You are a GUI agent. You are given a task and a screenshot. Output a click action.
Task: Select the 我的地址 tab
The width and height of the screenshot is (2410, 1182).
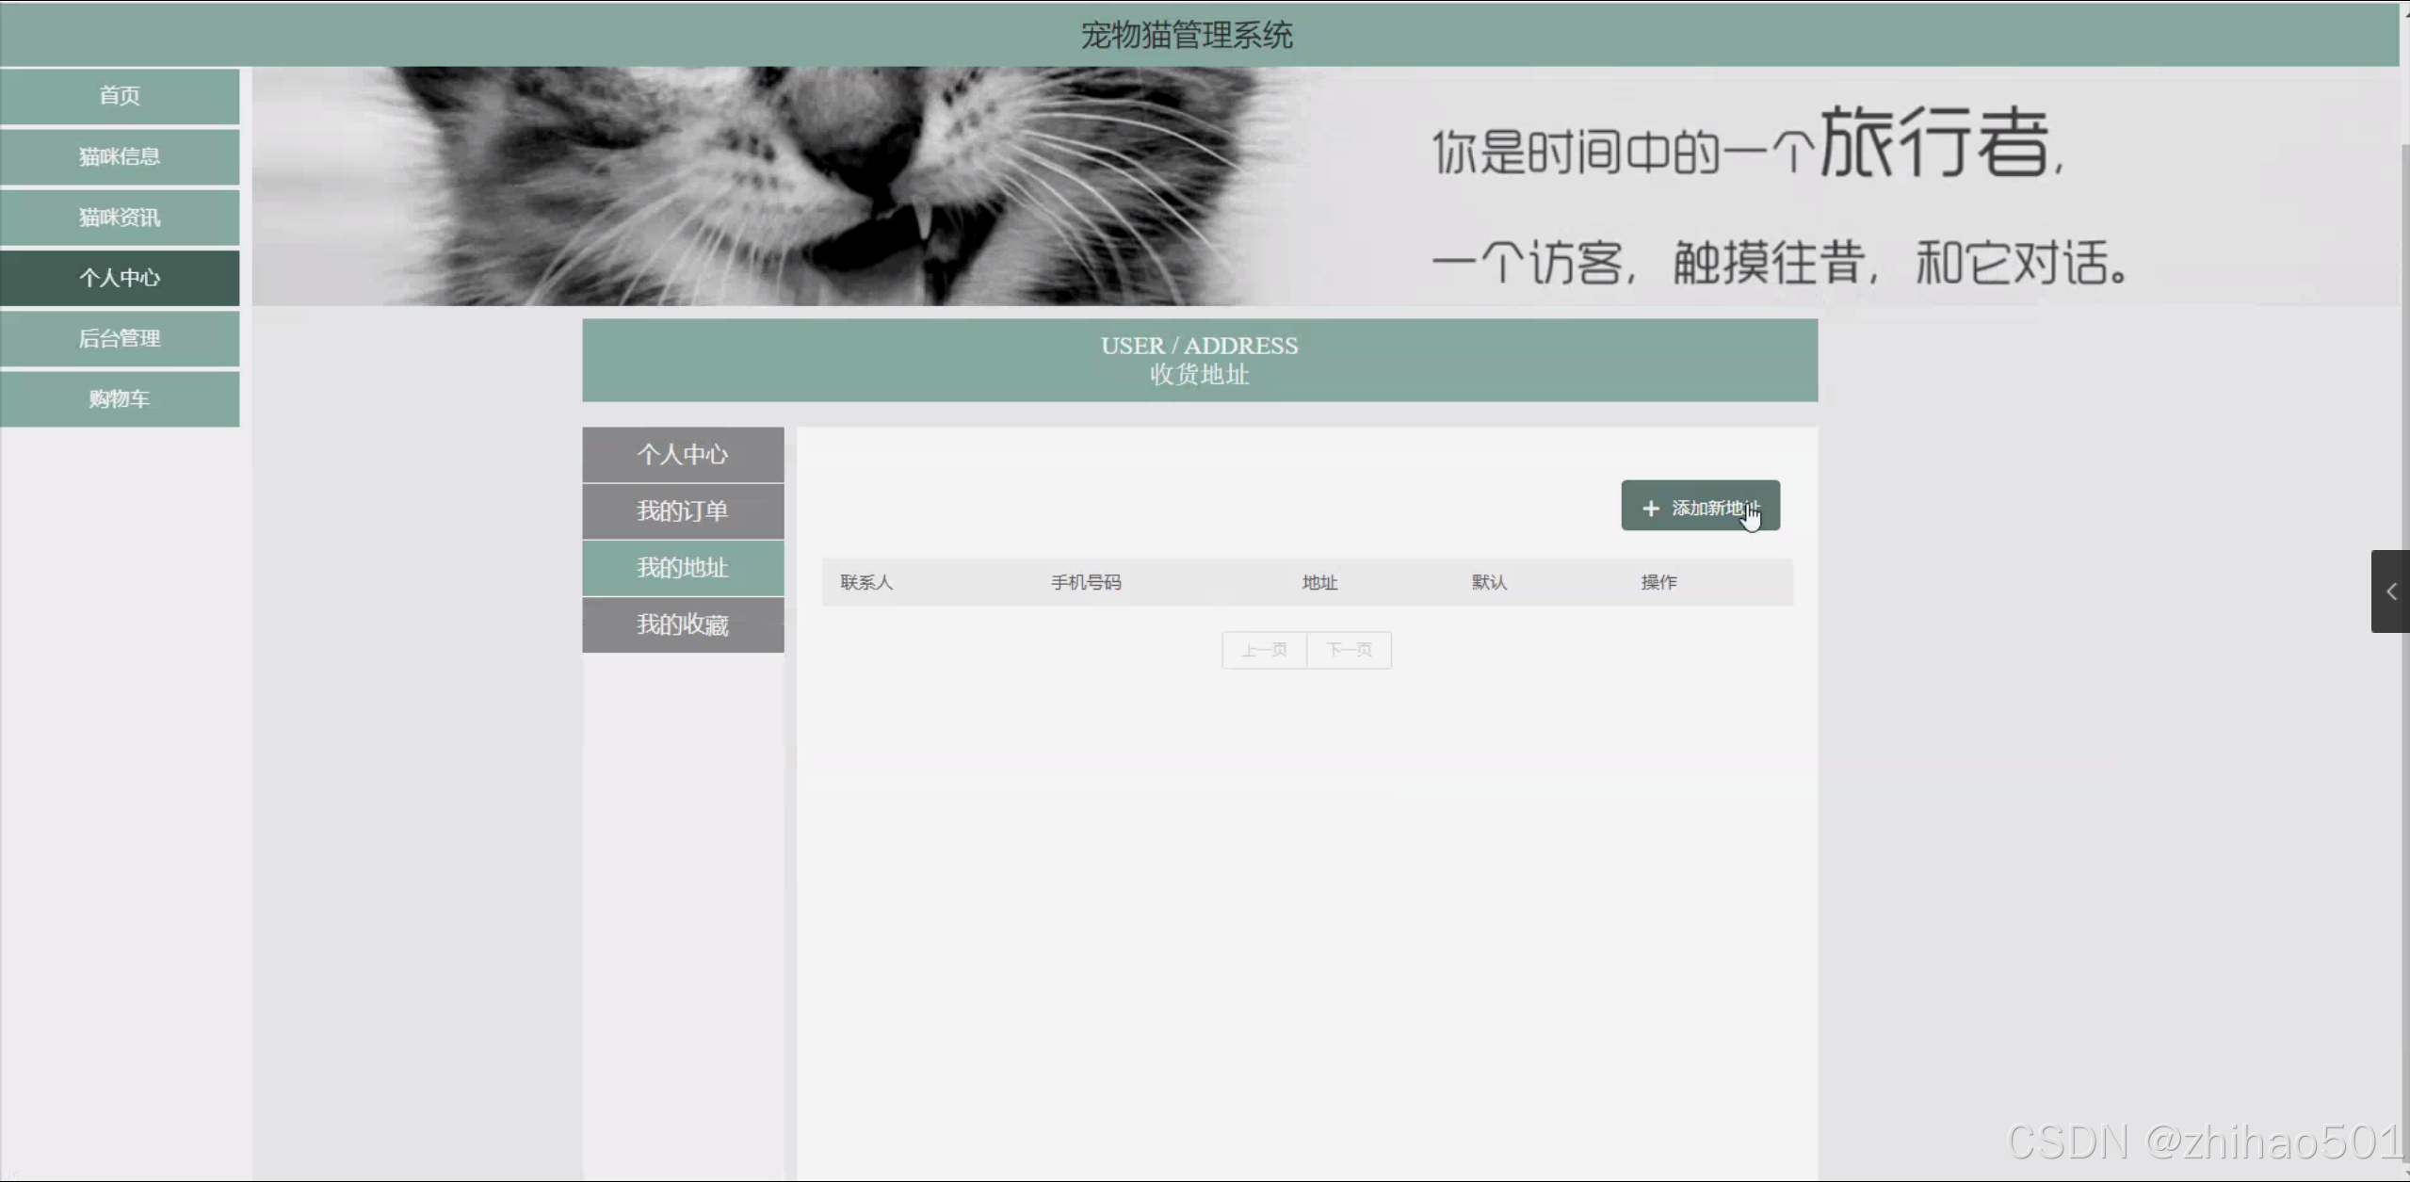683,568
